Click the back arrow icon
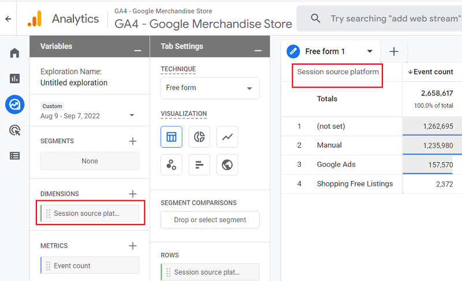The image size is (462, 281). (x=8, y=19)
